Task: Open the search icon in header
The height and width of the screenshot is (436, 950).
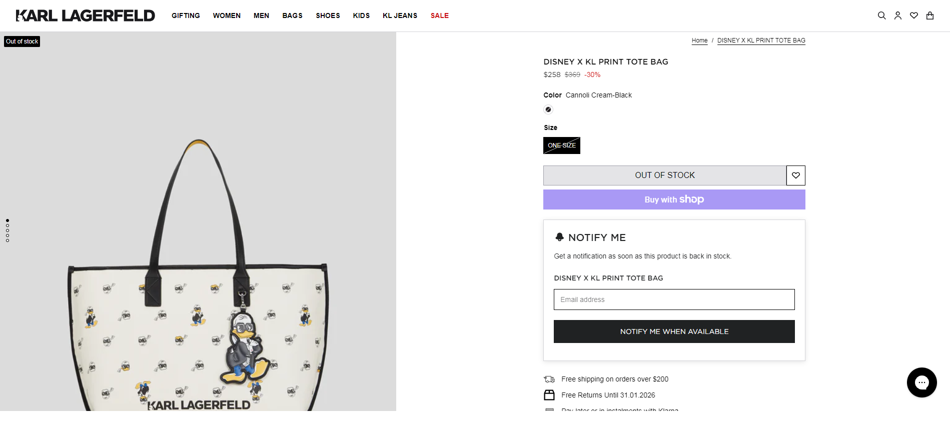Action: click(881, 15)
